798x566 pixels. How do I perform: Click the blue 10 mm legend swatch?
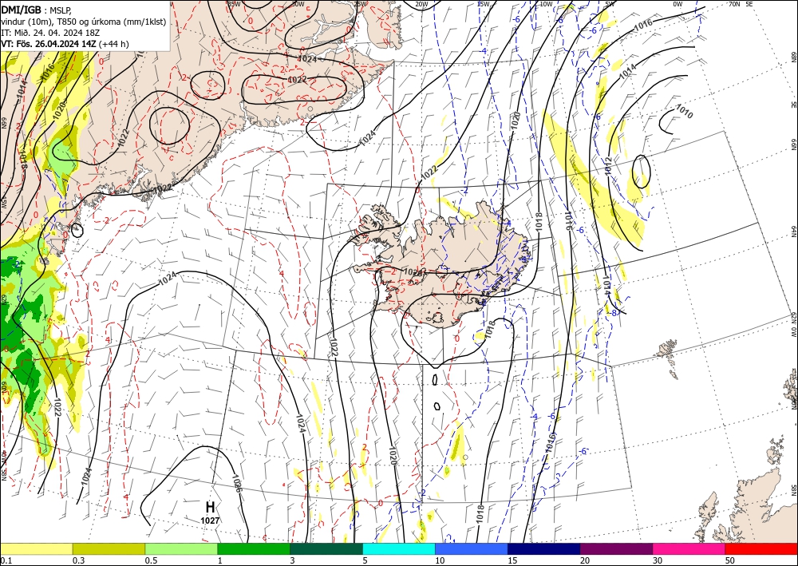point(472,548)
